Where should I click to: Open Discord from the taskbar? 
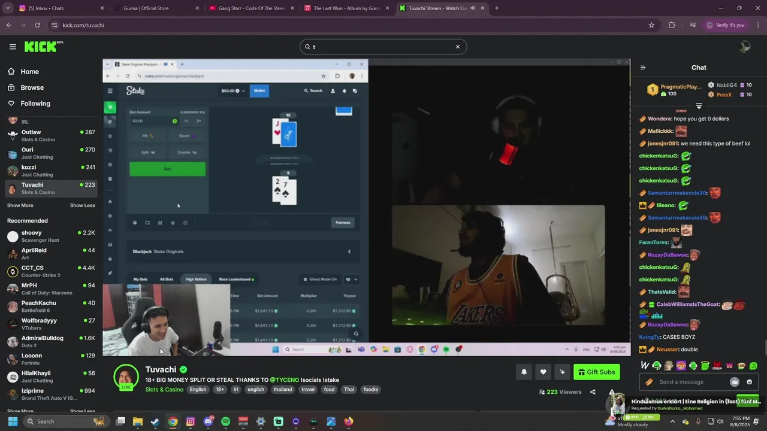[x=208, y=421]
